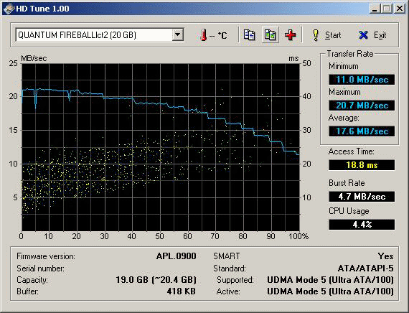The image size is (409, 313).
Task: Click the Average 17.6 MB/sec readout
Action: point(362,131)
